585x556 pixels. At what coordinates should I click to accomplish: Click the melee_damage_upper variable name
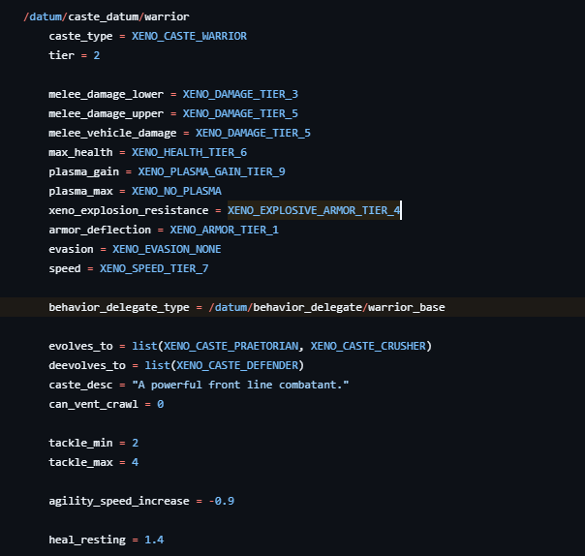click(x=106, y=113)
